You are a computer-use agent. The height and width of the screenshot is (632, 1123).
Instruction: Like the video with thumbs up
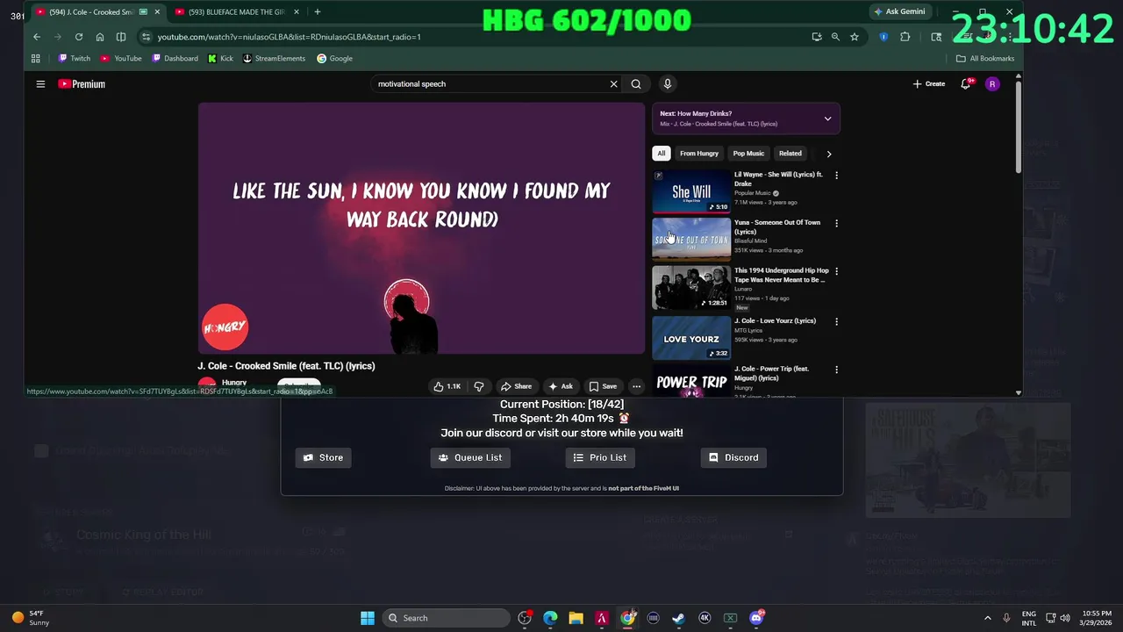coord(447,386)
